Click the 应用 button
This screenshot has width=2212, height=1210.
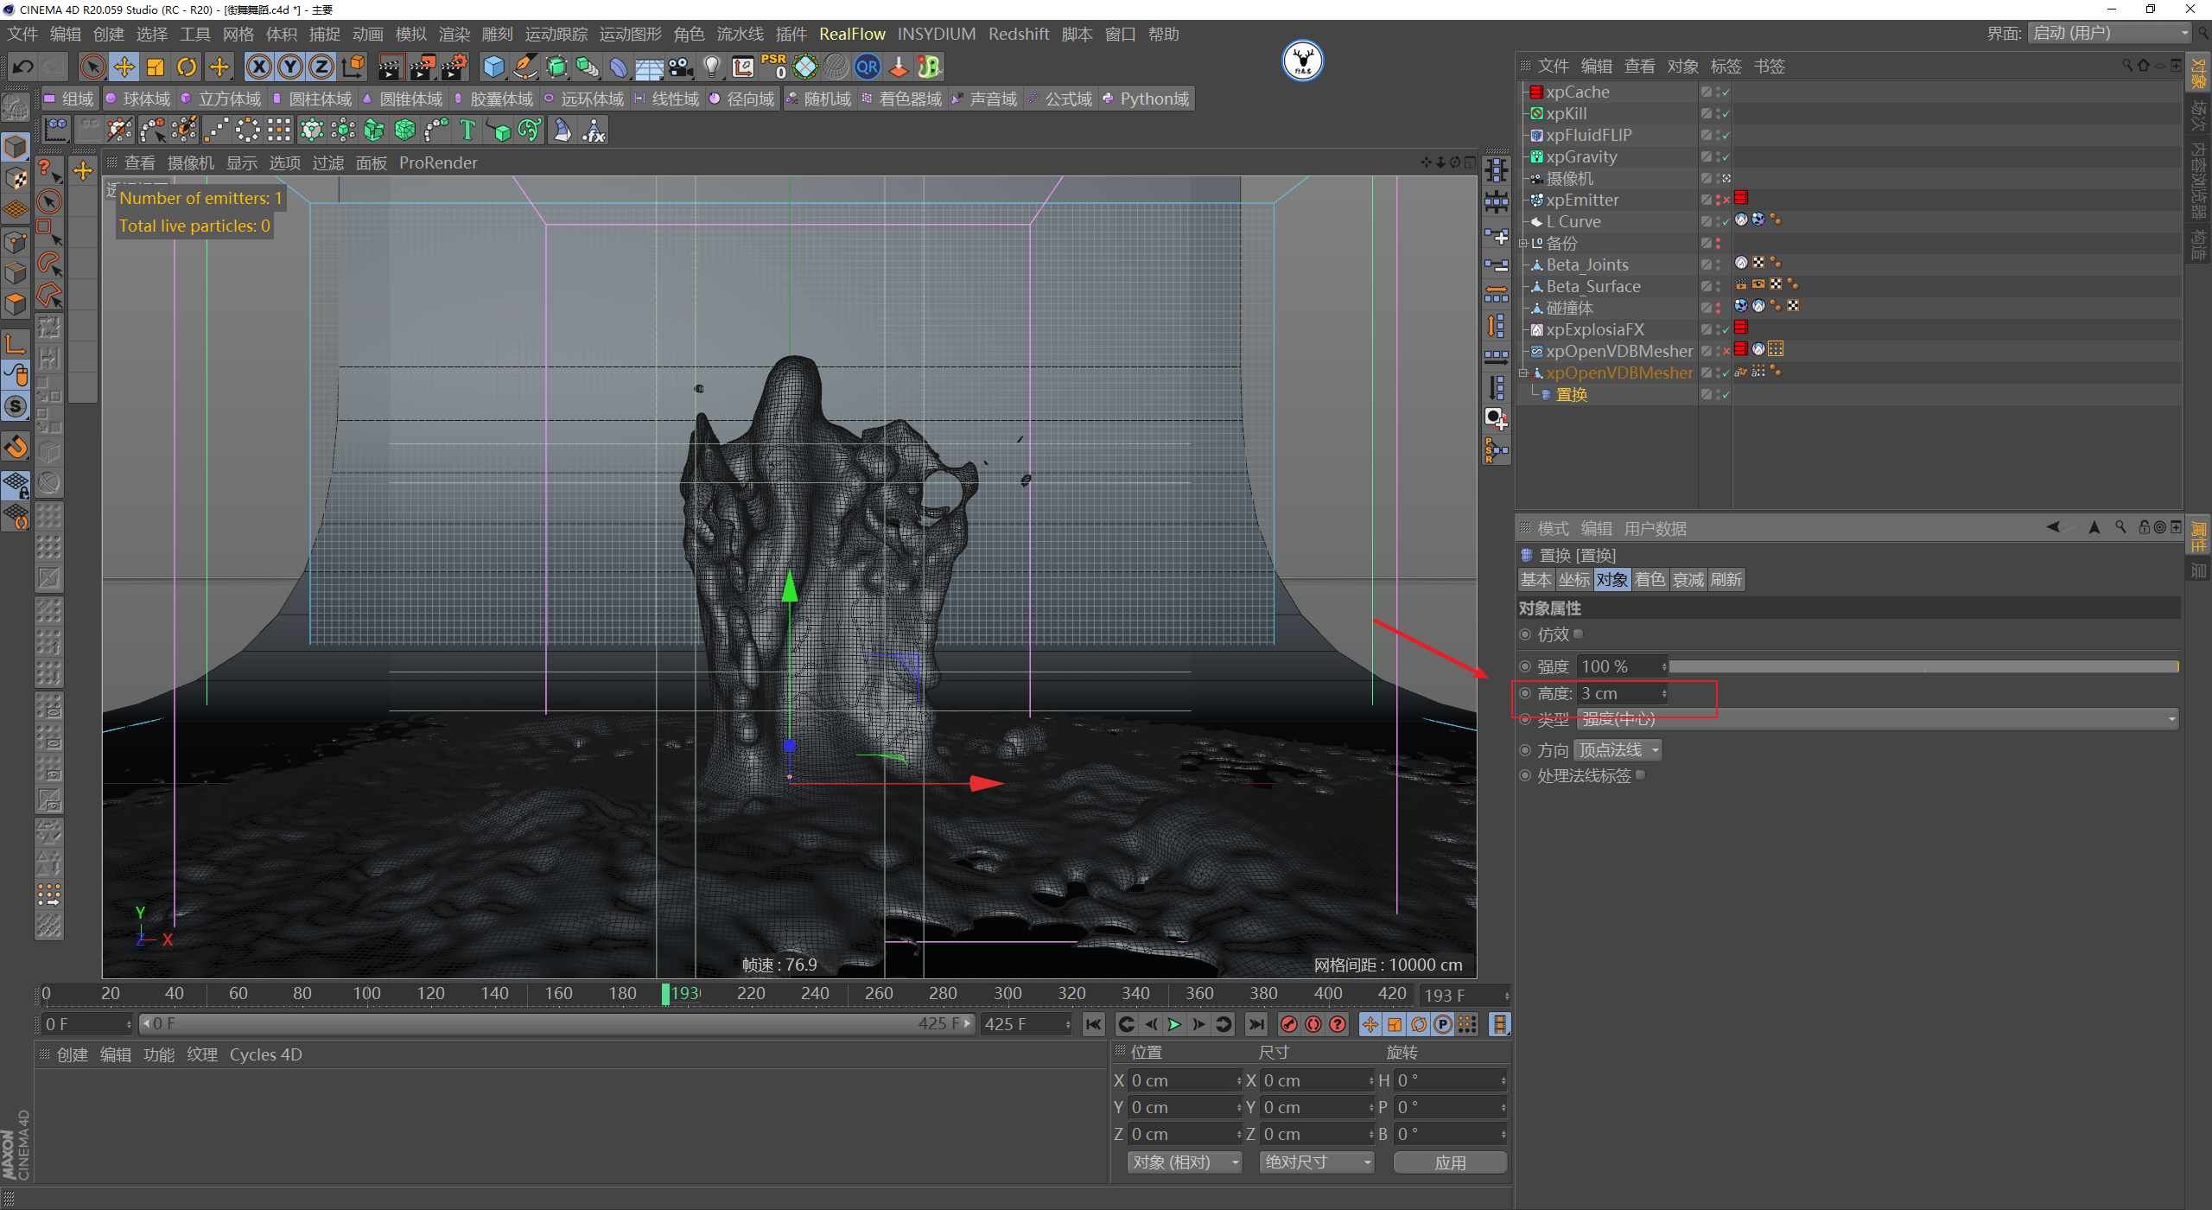click(1449, 1162)
